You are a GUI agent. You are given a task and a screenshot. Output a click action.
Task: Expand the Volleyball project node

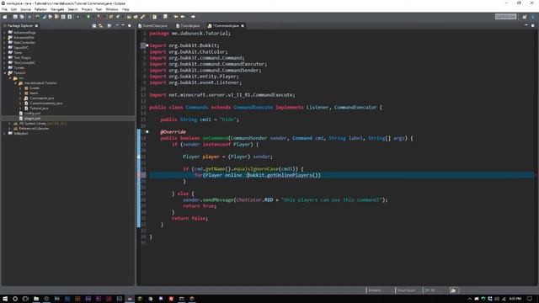tap(5, 133)
